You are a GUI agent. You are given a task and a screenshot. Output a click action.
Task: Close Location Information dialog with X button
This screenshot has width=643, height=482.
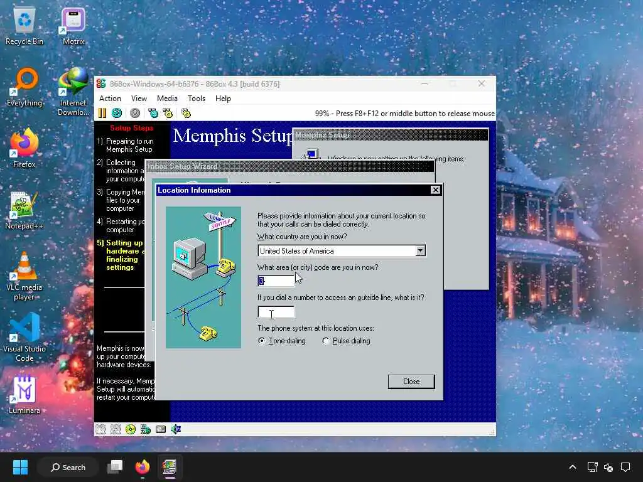coord(435,190)
